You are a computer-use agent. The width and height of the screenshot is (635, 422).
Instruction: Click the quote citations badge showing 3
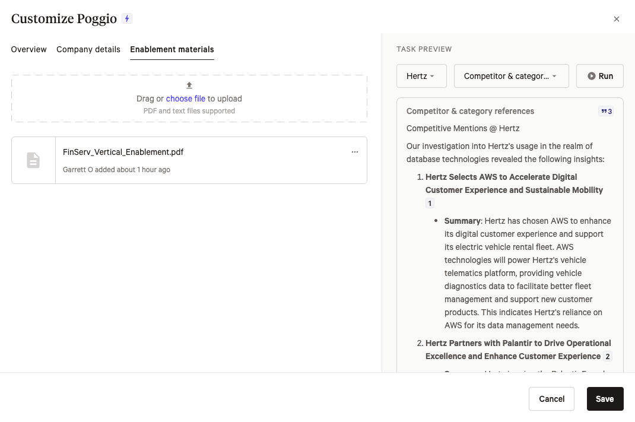(606, 111)
